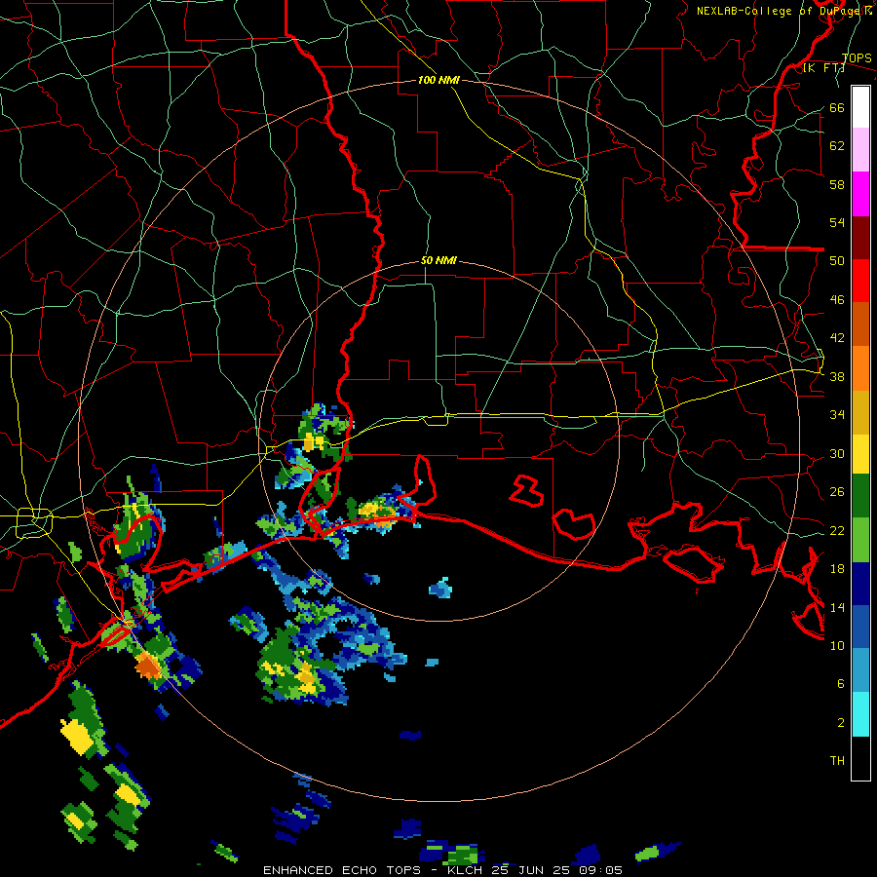Click the bright red 46-50 kft swatch

[860, 281]
